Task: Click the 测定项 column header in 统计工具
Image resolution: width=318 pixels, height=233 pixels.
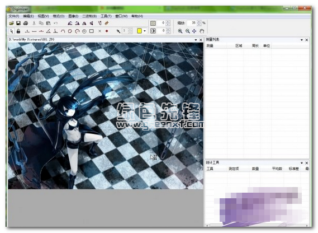Action: [234, 169]
